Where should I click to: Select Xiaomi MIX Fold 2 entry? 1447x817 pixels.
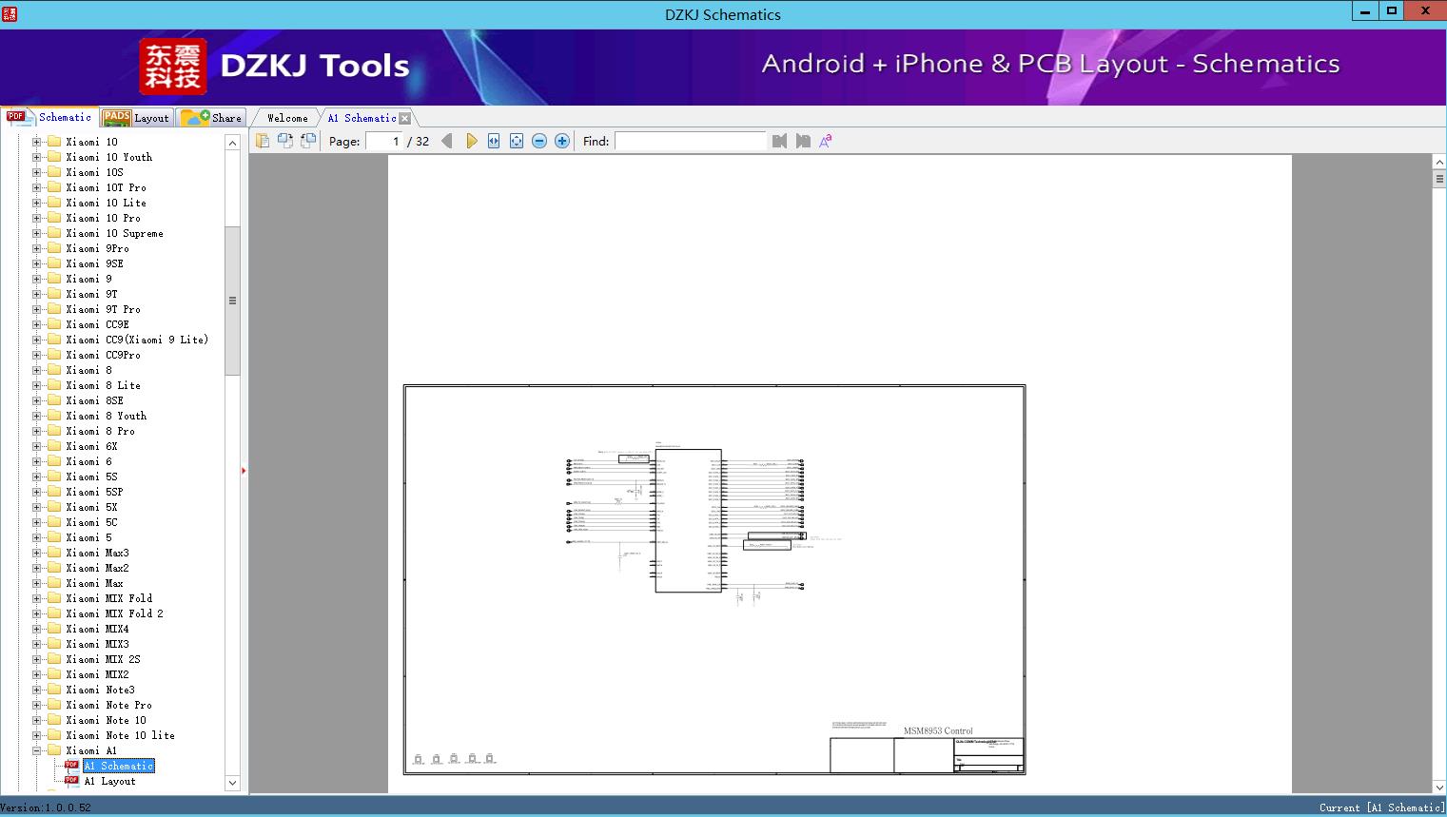[x=115, y=613]
